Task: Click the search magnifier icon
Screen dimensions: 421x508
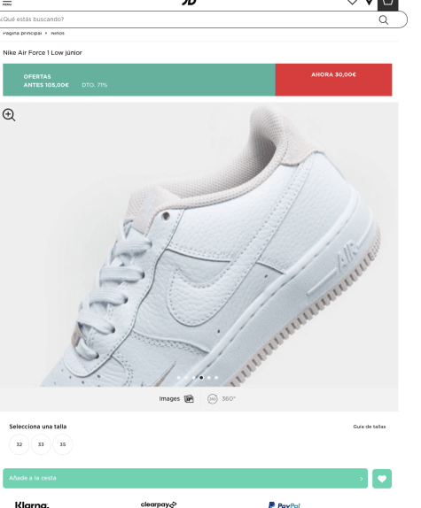Action: click(384, 20)
